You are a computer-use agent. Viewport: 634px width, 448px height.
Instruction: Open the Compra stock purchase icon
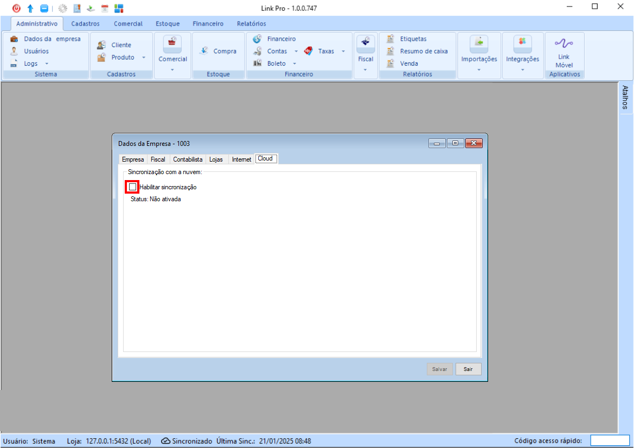(x=204, y=51)
